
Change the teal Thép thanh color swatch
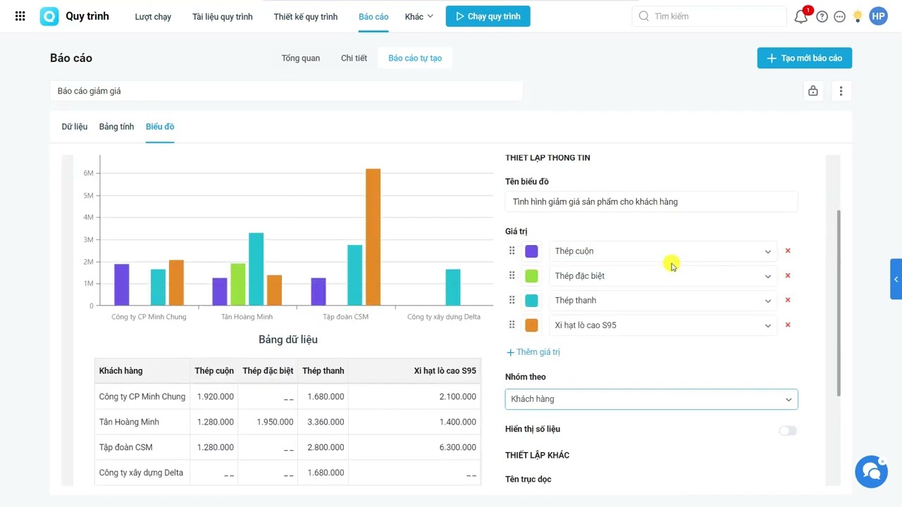coord(531,301)
